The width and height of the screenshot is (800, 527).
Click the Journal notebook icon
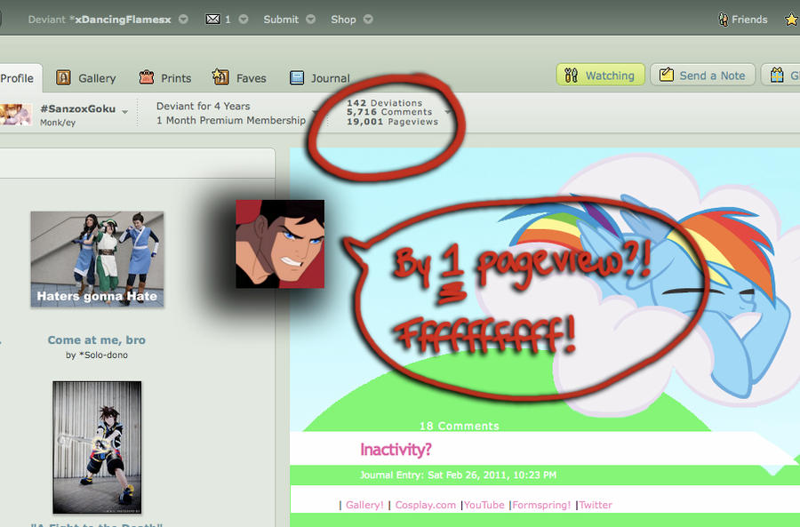pos(297,77)
